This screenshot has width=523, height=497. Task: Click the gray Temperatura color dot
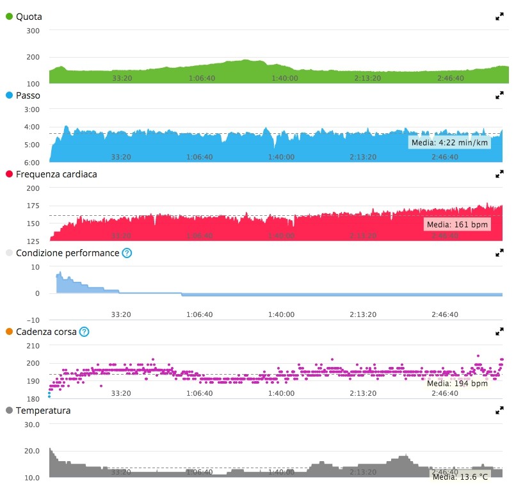(9, 411)
